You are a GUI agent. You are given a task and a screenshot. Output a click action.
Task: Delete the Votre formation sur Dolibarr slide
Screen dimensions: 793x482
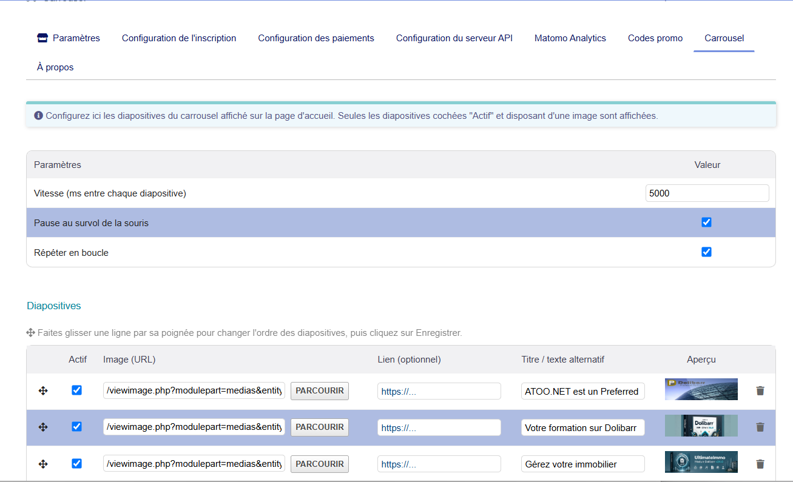point(760,427)
